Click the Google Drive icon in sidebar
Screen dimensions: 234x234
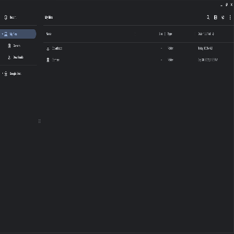(x=6, y=74)
